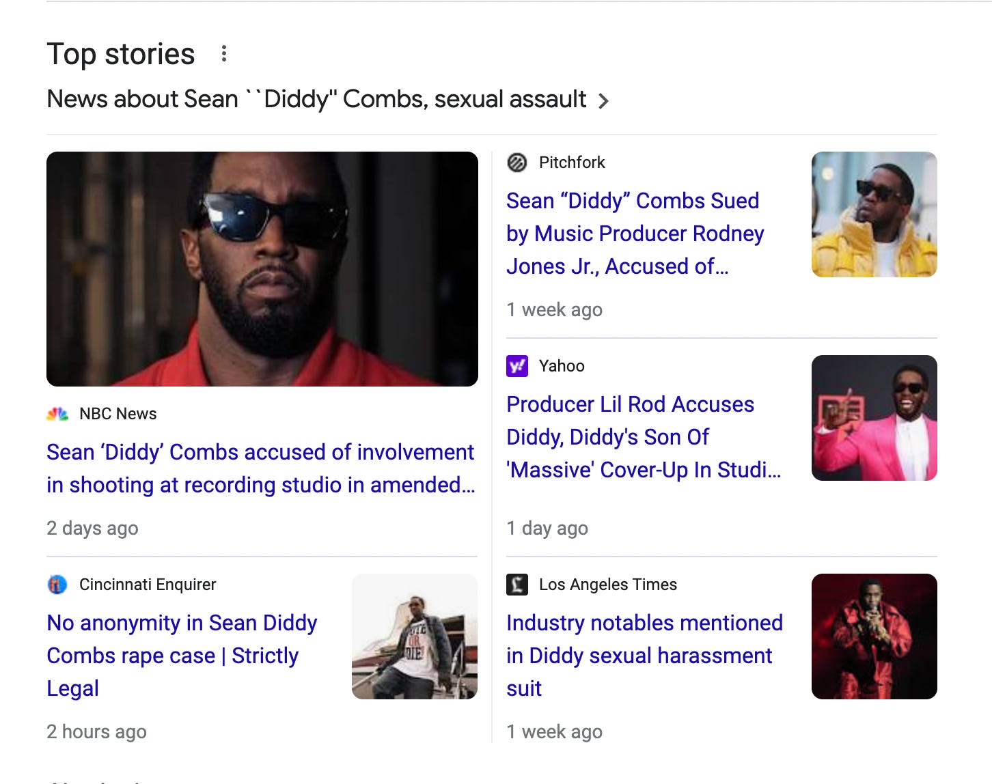
Task: Click the Los Angeles Times source icon
Action: click(518, 584)
